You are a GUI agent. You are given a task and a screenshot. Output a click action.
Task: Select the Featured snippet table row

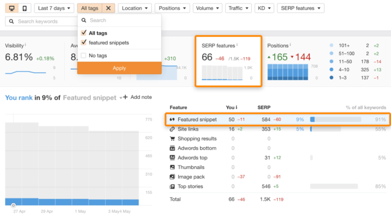coord(278,120)
